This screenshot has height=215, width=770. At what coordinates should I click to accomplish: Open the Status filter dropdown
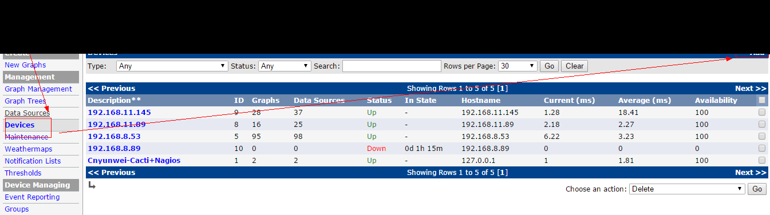click(x=285, y=66)
